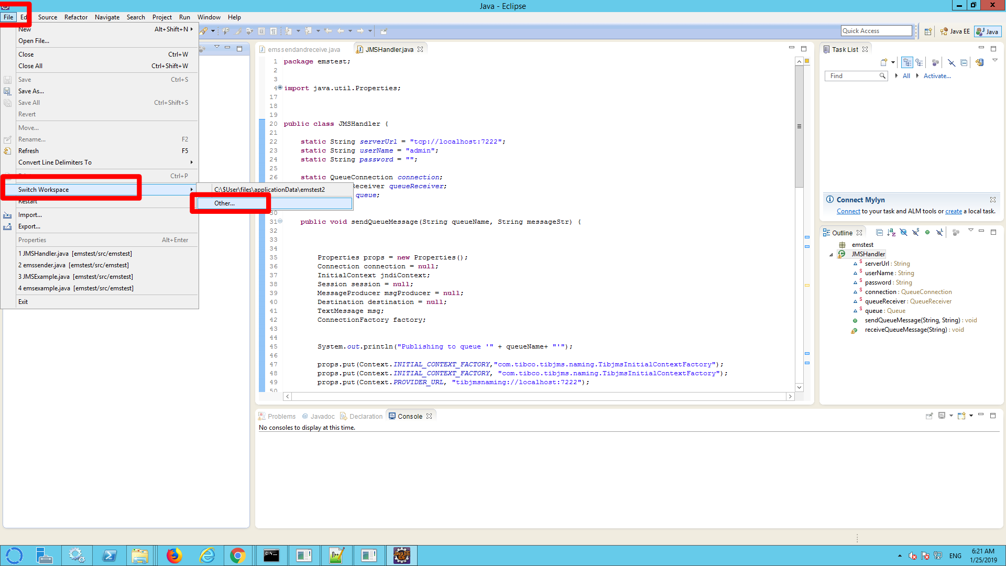Open the Navigate menu

(x=107, y=17)
